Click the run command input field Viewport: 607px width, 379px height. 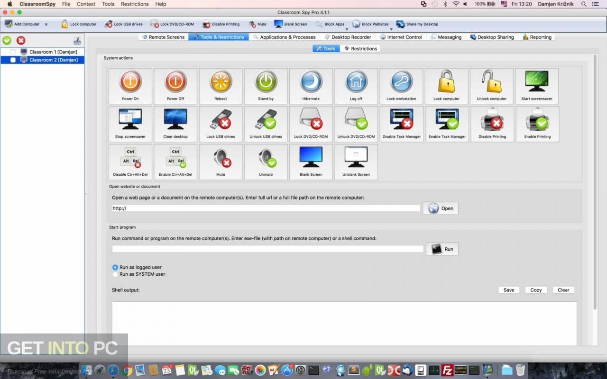pyautogui.click(x=267, y=249)
